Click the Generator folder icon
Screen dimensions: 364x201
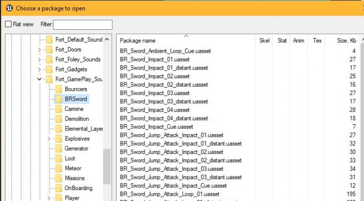click(x=59, y=149)
